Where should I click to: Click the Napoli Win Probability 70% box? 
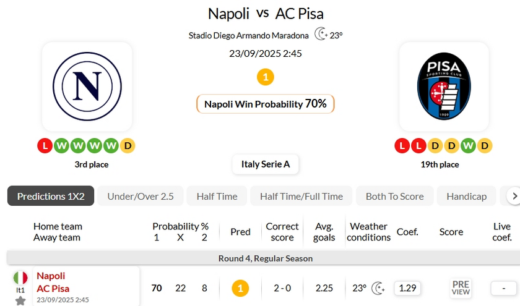coord(265,104)
